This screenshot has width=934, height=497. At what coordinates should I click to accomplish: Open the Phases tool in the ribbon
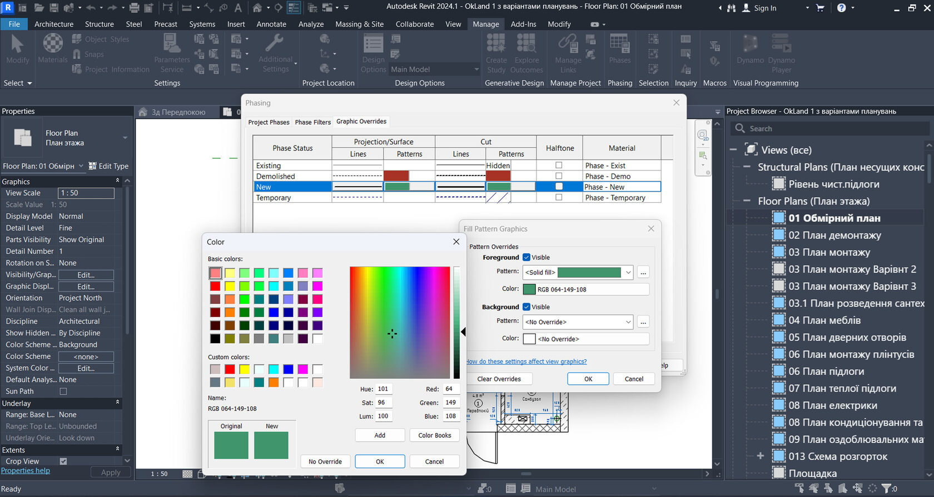click(x=620, y=49)
